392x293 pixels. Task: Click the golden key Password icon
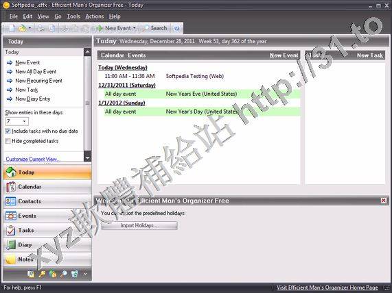[x=42, y=274]
